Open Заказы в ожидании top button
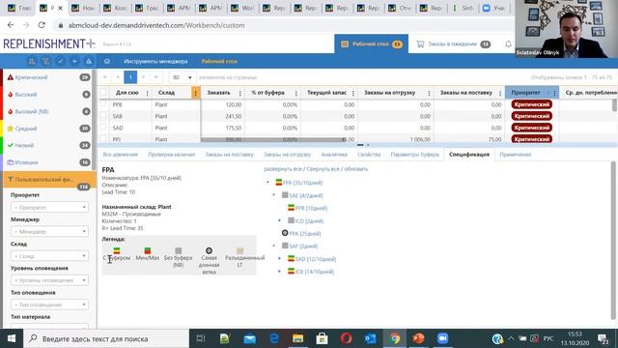The height and width of the screenshot is (348, 618). 453,44
